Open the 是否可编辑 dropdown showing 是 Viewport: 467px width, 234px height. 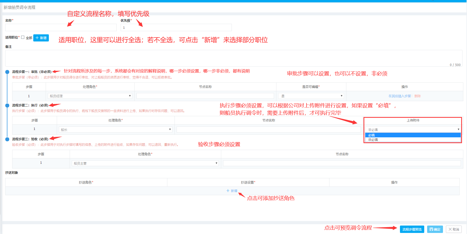coord(311,96)
